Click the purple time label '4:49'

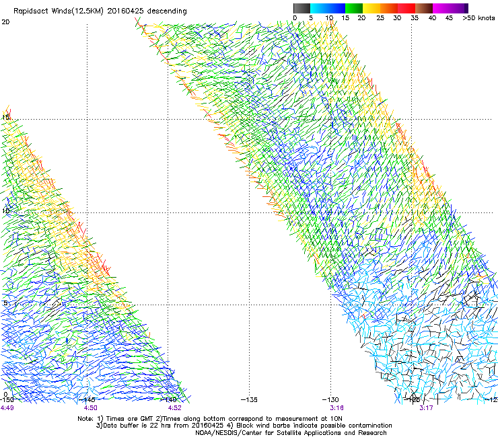click(x=7, y=408)
